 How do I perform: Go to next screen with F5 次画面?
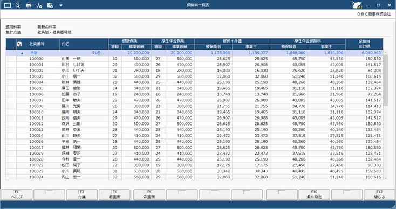pyautogui.click(x=149, y=194)
